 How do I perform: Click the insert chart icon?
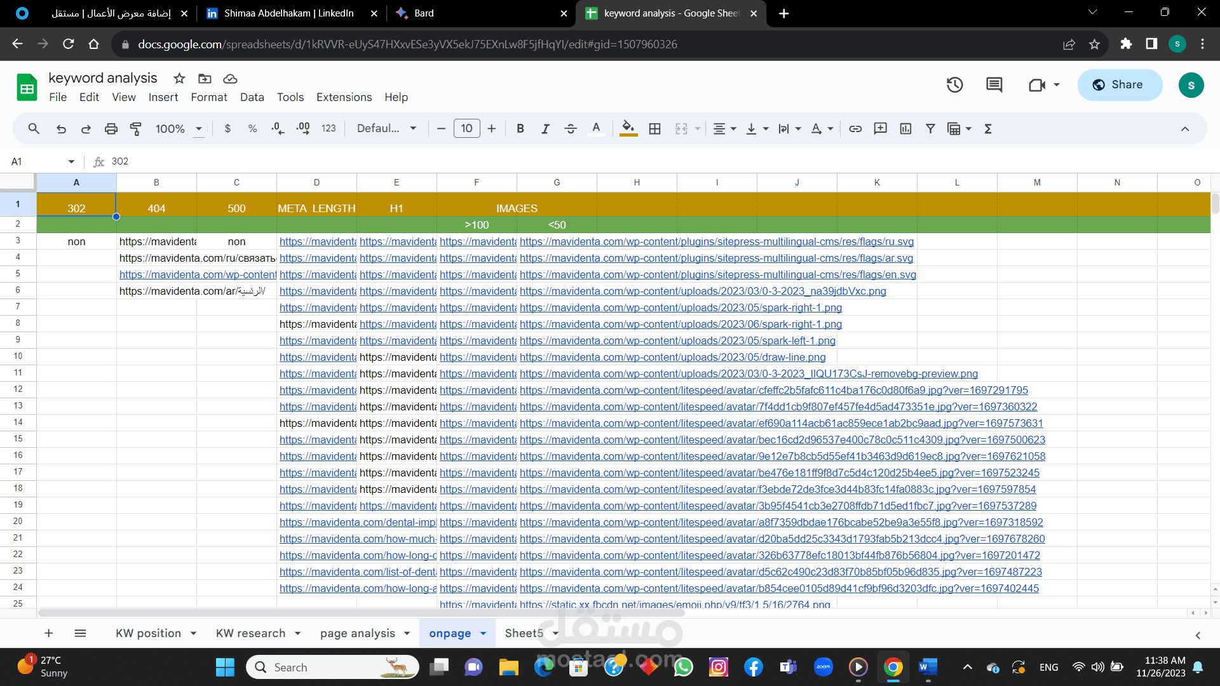[905, 129]
